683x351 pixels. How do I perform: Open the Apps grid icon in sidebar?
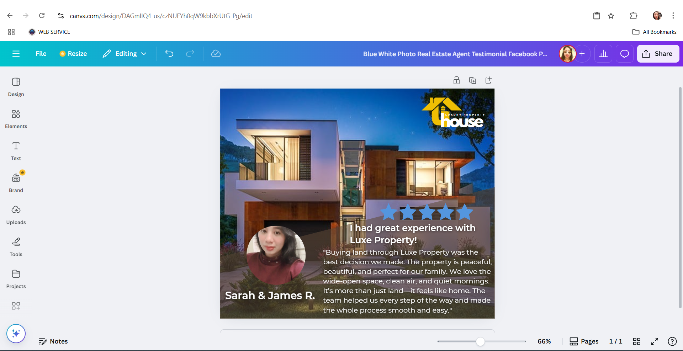16,306
